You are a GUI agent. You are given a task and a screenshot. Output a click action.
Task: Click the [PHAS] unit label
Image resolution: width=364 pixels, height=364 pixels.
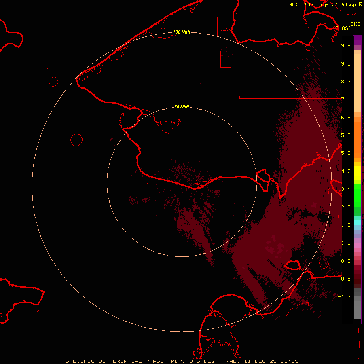pyautogui.click(x=342, y=28)
